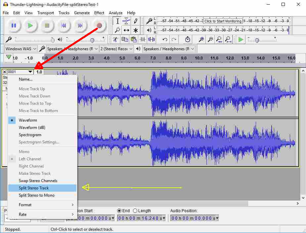Select the Draw pencil tool
Image resolution: width=306 pixels, height=233 pixels.
(x=136, y=21)
